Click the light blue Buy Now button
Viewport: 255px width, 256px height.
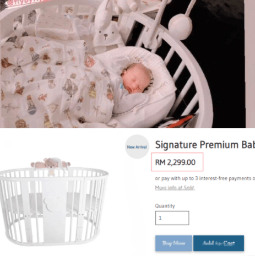tap(173, 243)
